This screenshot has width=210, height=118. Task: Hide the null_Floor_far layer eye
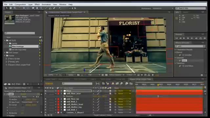[x=46, y=99]
